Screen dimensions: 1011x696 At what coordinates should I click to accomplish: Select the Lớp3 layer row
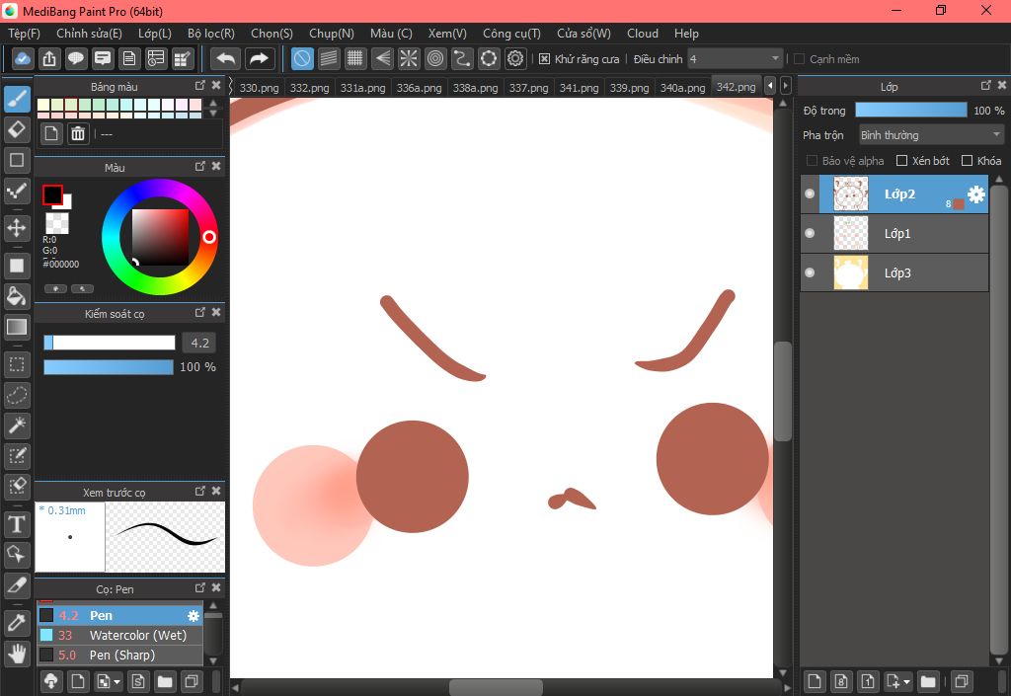(x=894, y=272)
